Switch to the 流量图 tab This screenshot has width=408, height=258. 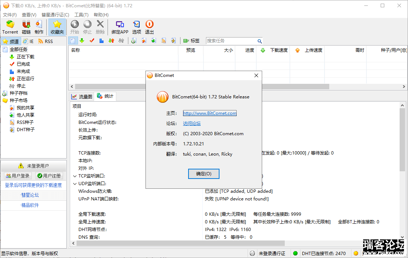pyautogui.click(x=82, y=97)
